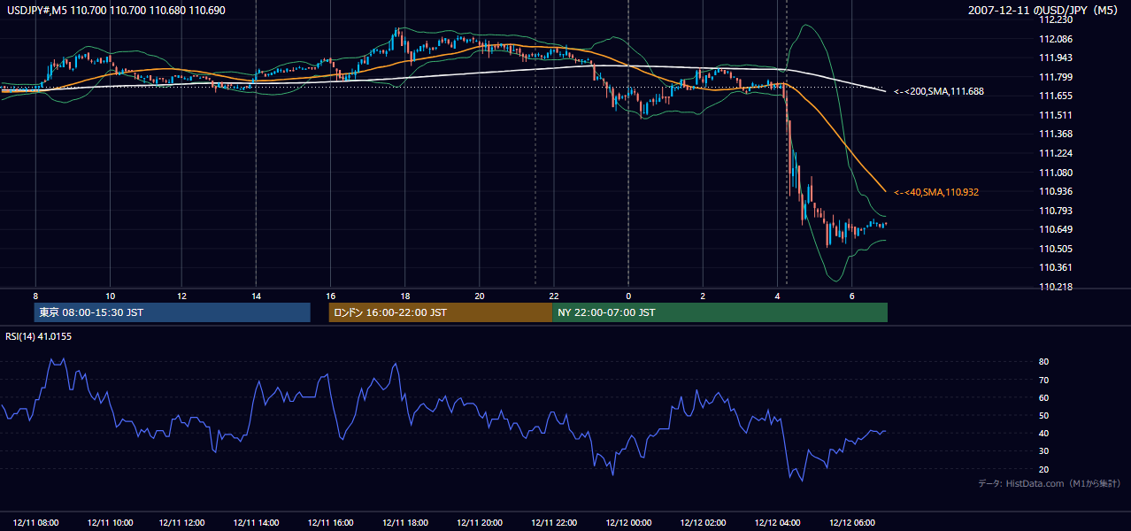This screenshot has width=1131, height=531.
Task: Click the ロンドン 16:00-22:00 JST session bar
Action: 441,312
